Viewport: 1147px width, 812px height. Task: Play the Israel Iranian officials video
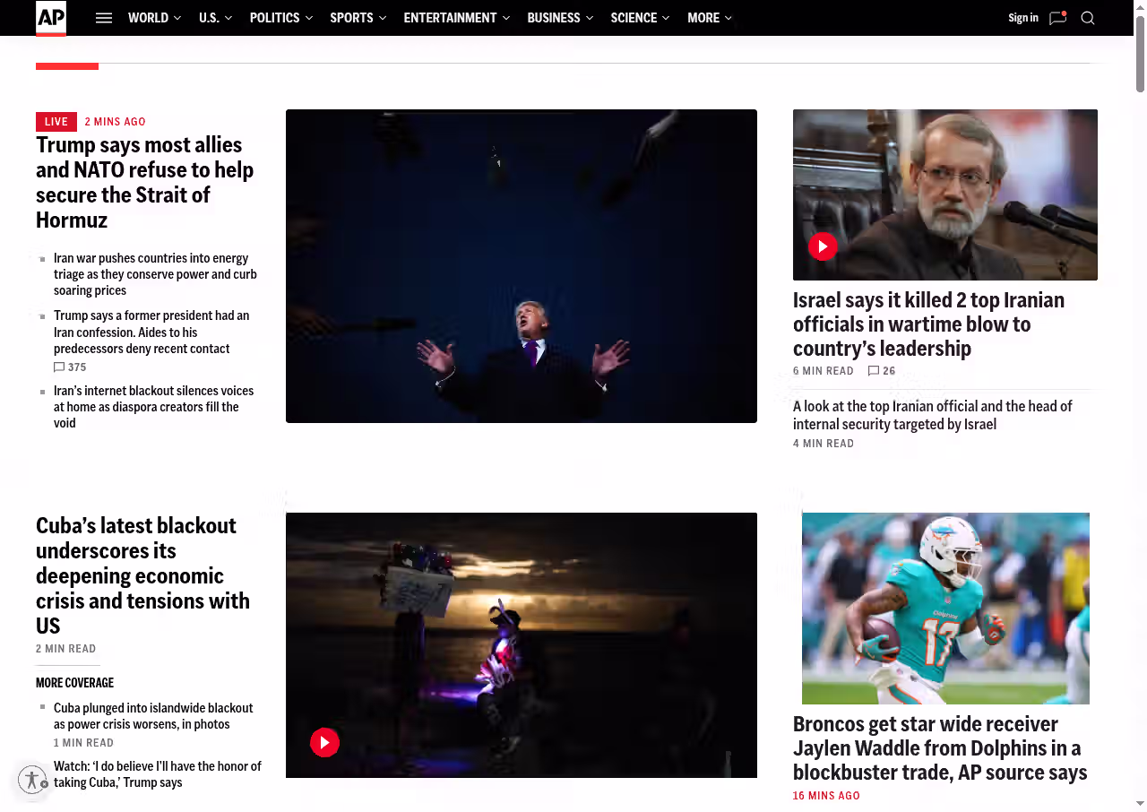pyautogui.click(x=823, y=246)
